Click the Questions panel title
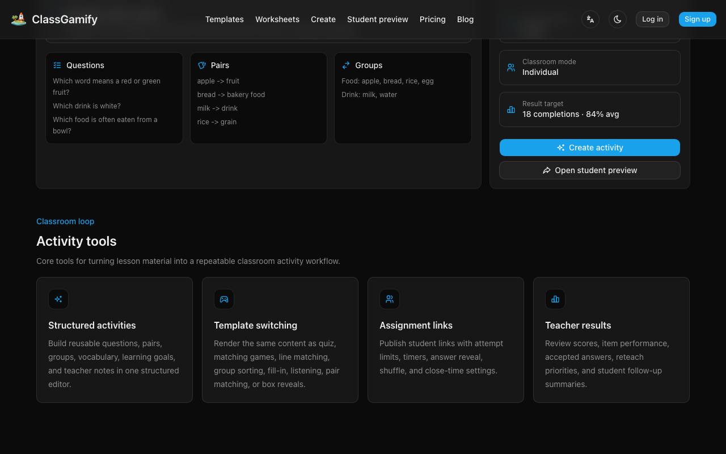Viewport: 726px width, 454px height. tap(85, 65)
